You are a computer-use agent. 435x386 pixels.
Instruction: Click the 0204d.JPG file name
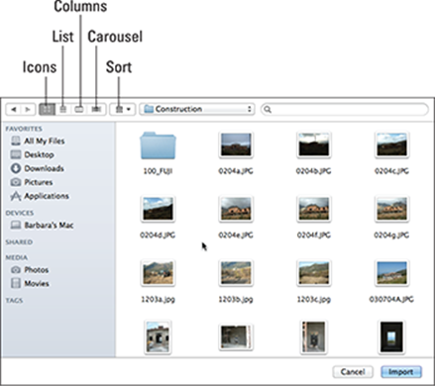coord(158,235)
